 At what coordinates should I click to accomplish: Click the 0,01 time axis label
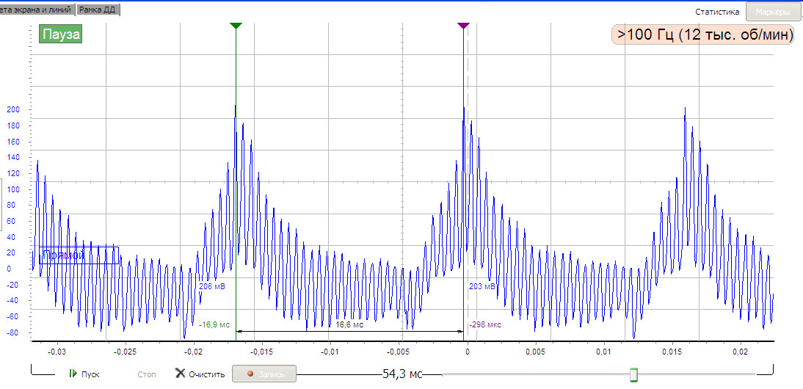coord(604,352)
